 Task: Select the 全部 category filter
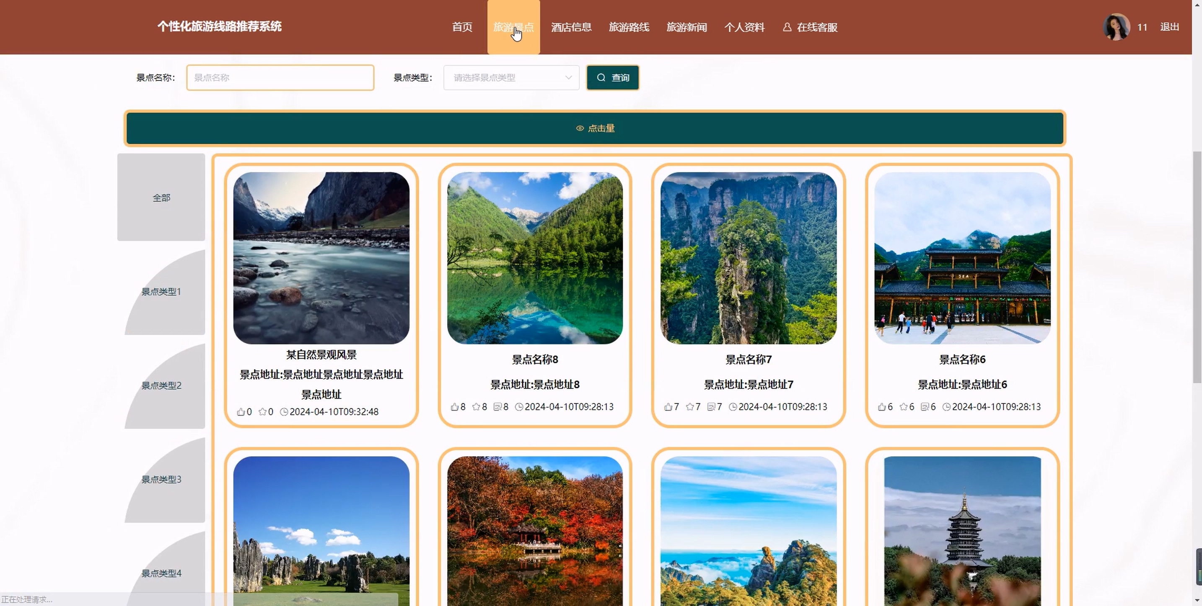tap(161, 198)
